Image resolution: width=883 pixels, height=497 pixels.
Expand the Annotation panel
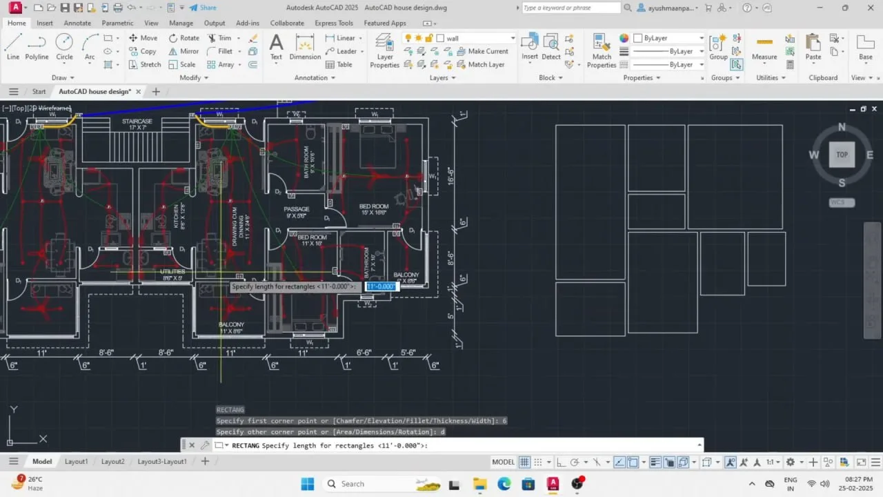click(315, 77)
